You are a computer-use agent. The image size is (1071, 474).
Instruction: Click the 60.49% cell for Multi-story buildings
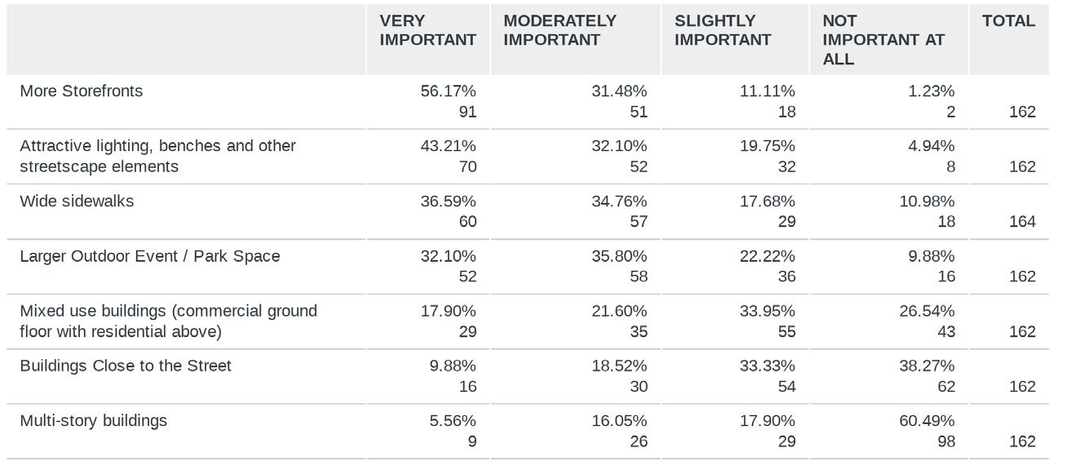point(927,421)
